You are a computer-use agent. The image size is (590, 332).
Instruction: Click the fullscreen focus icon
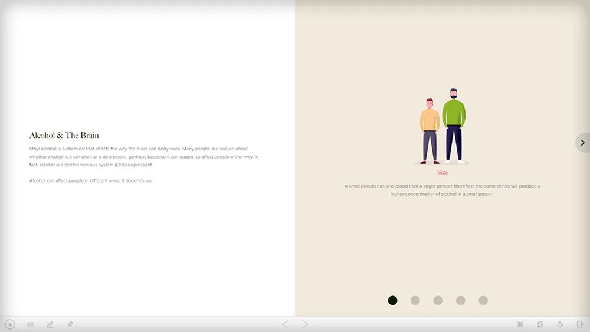pos(520,324)
